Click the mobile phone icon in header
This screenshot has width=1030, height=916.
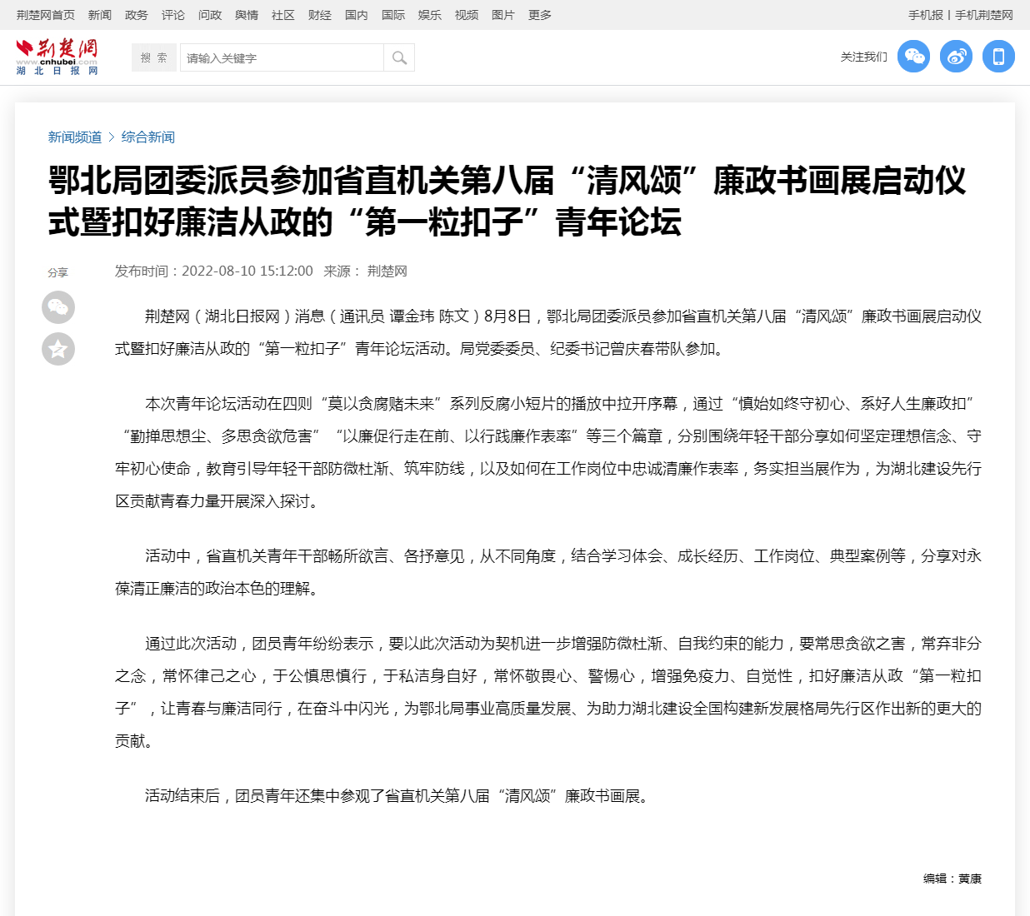(998, 57)
